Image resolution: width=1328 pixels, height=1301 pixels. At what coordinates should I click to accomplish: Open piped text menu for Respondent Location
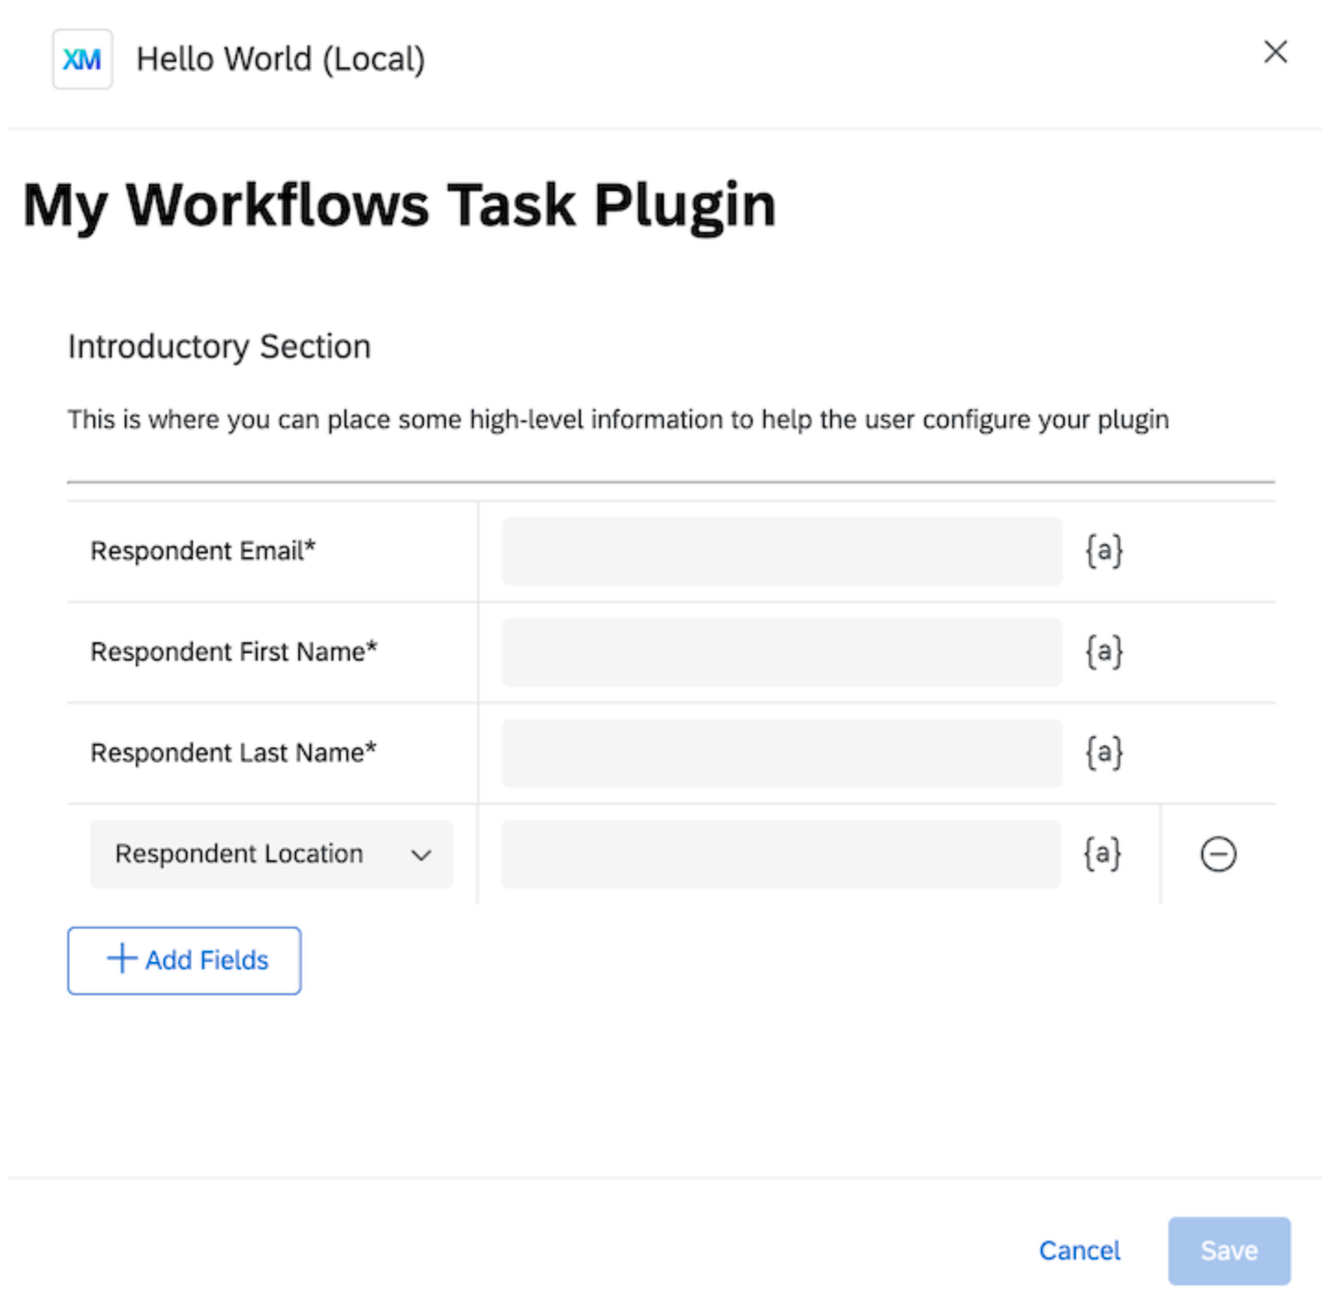[1102, 853]
